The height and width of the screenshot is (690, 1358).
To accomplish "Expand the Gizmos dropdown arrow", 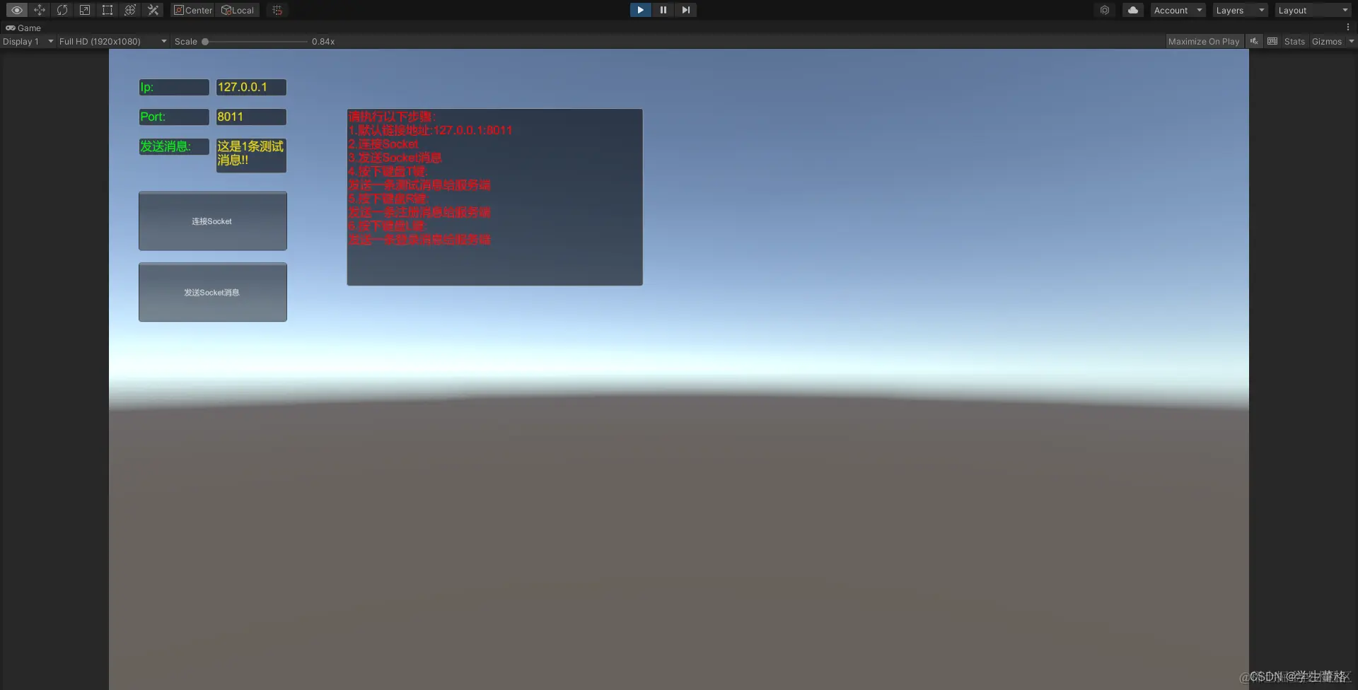I will [1351, 41].
